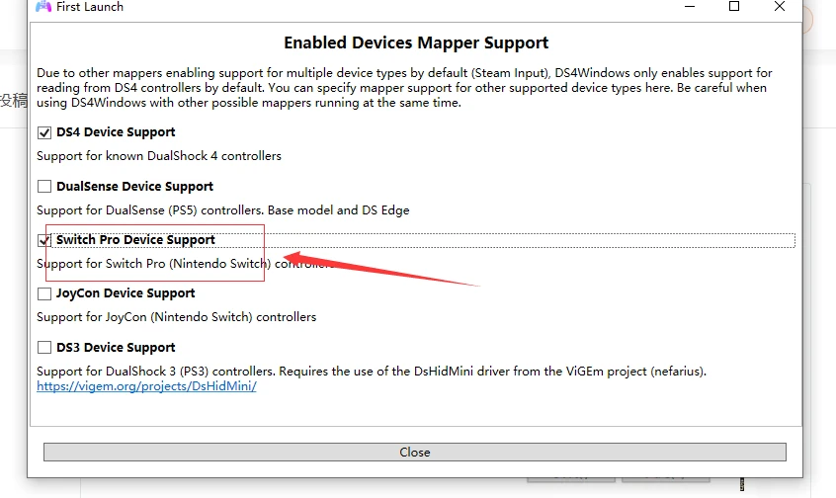Check the DS3 Device Support box
This screenshot has height=498, width=836.
pos(44,348)
